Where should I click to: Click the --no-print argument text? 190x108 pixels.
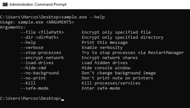(x=33, y=78)
